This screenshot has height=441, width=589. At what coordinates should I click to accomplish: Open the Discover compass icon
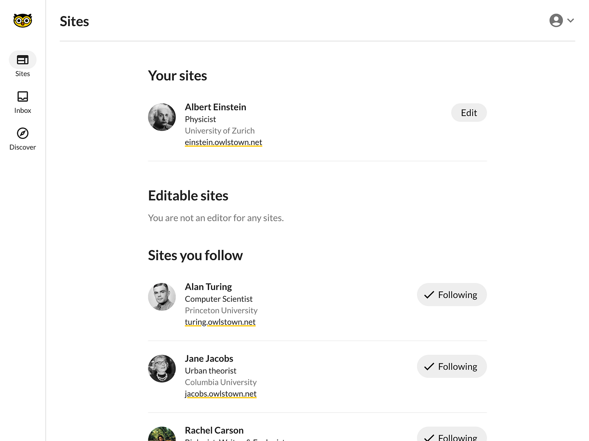pos(22,133)
